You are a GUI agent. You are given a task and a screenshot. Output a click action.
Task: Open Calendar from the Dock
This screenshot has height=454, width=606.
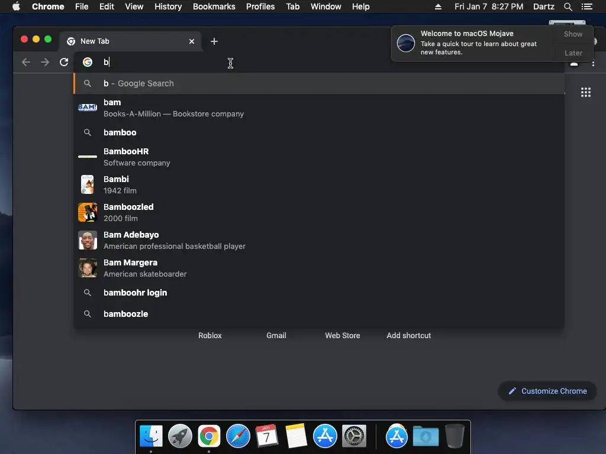(x=267, y=436)
